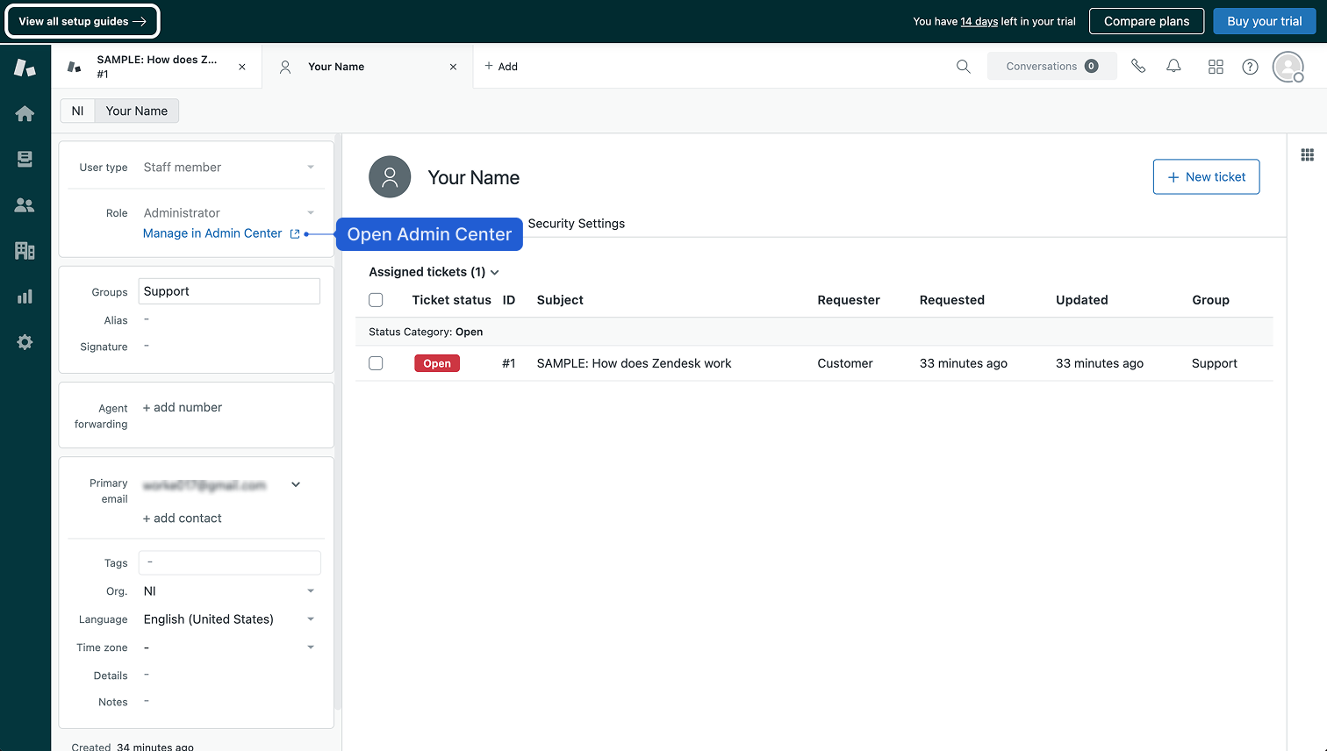Select the NI breadcrumb
Screen dimensions: 1327x751
[x=77, y=111]
